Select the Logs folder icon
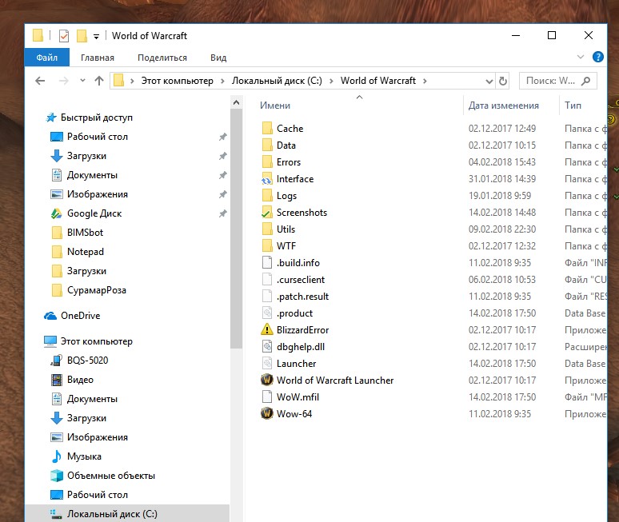 (x=267, y=196)
